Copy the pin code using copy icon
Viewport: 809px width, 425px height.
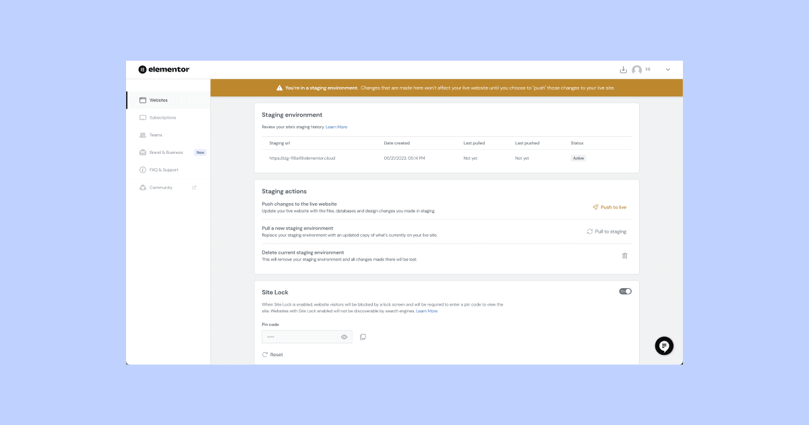(363, 336)
